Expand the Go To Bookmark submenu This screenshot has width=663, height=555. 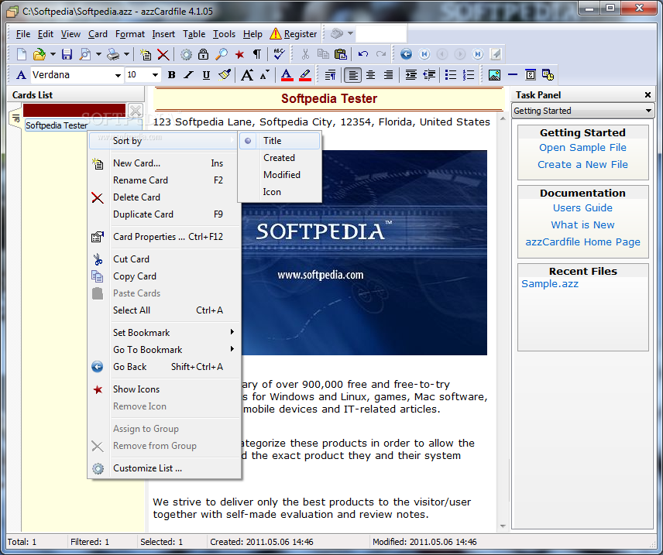point(173,350)
